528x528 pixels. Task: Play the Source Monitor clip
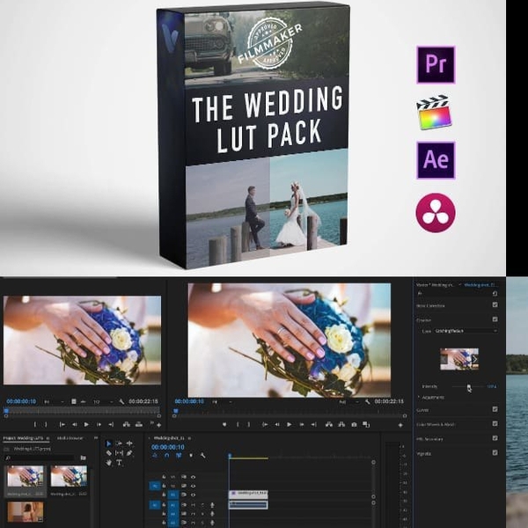[86, 425]
